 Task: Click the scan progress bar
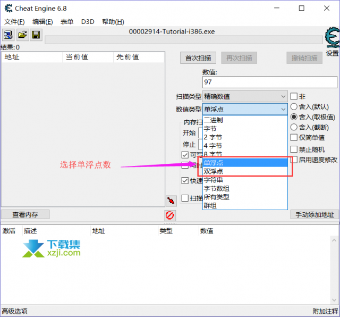(x=184, y=40)
